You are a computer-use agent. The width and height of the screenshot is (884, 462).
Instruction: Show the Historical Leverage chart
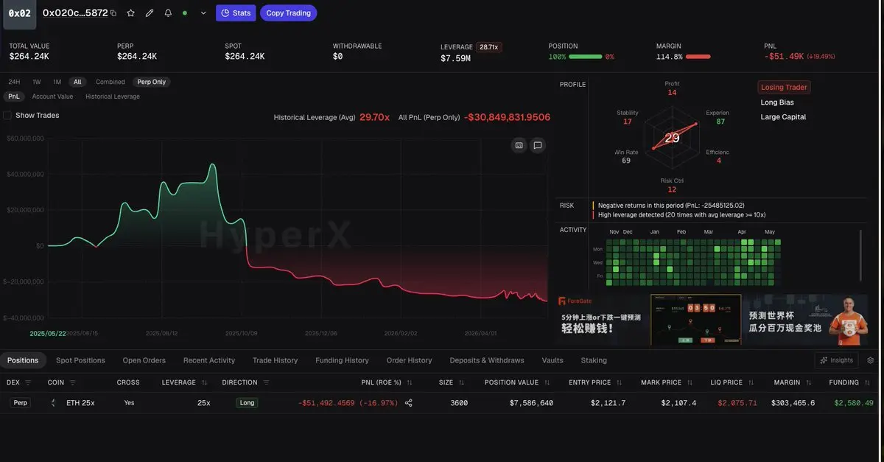pyautogui.click(x=113, y=97)
